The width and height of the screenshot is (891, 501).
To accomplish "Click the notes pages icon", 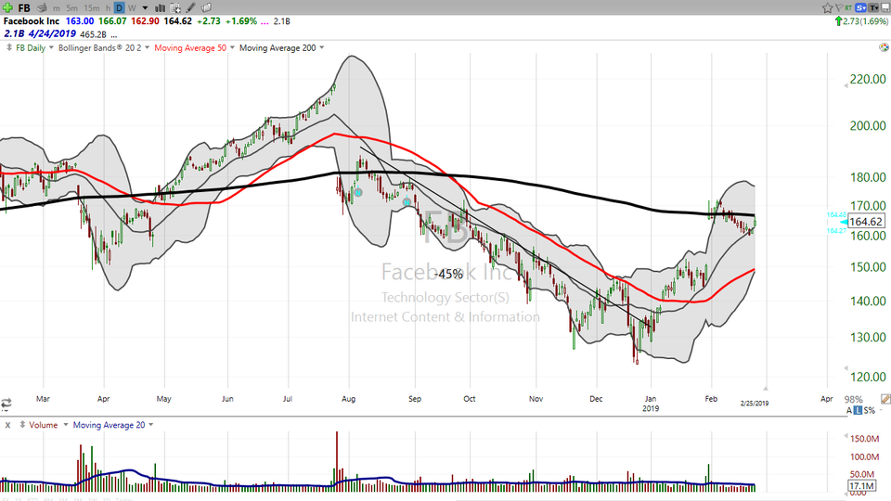I will coord(206,8).
